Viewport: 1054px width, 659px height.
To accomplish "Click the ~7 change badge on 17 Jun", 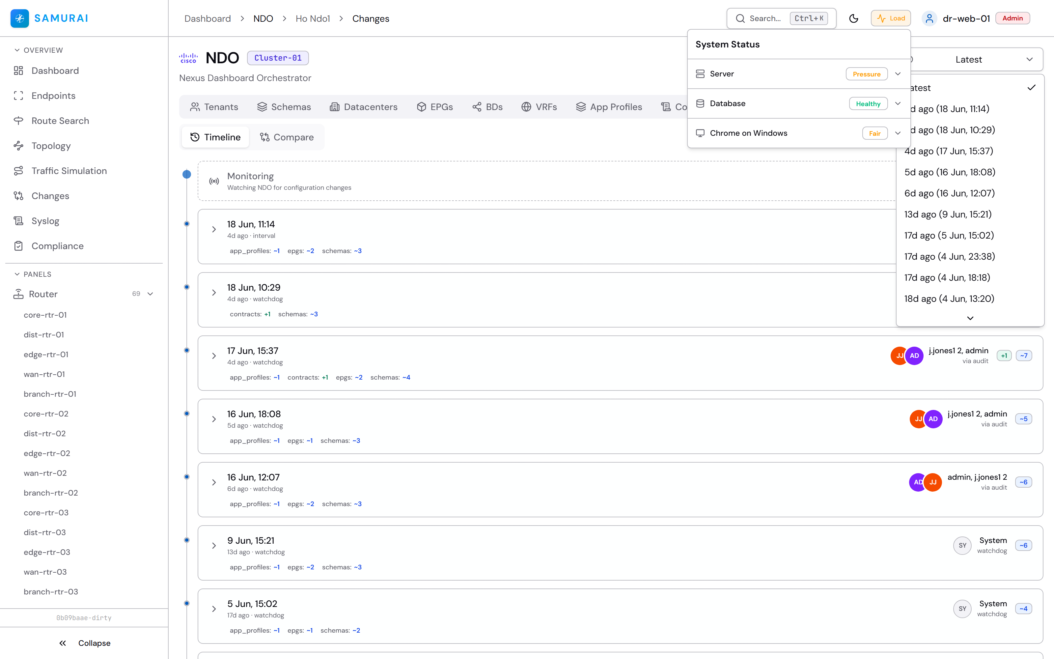I will click(x=1023, y=356).
